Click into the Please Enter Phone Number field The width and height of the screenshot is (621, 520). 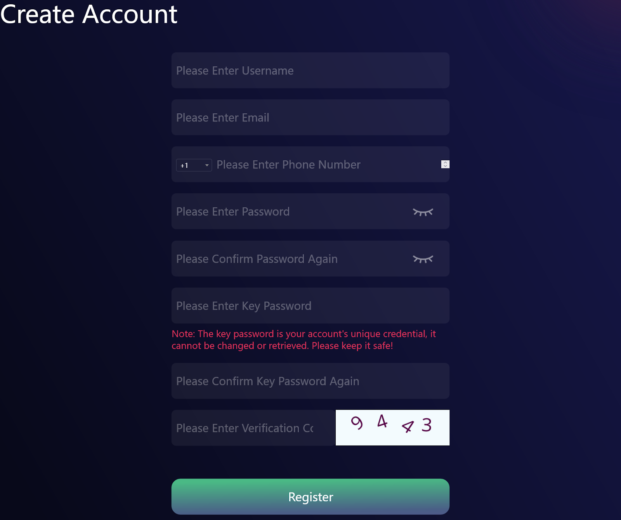point(326,165)
